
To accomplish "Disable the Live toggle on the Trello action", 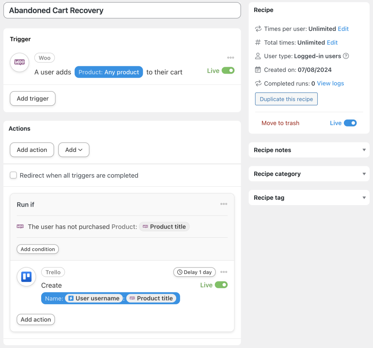I will [x=221, y=285].
